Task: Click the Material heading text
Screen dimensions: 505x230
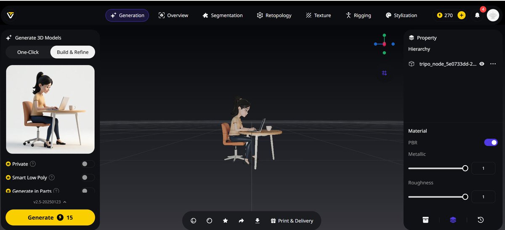Action: pyautogui.click(x=417, y=131)
